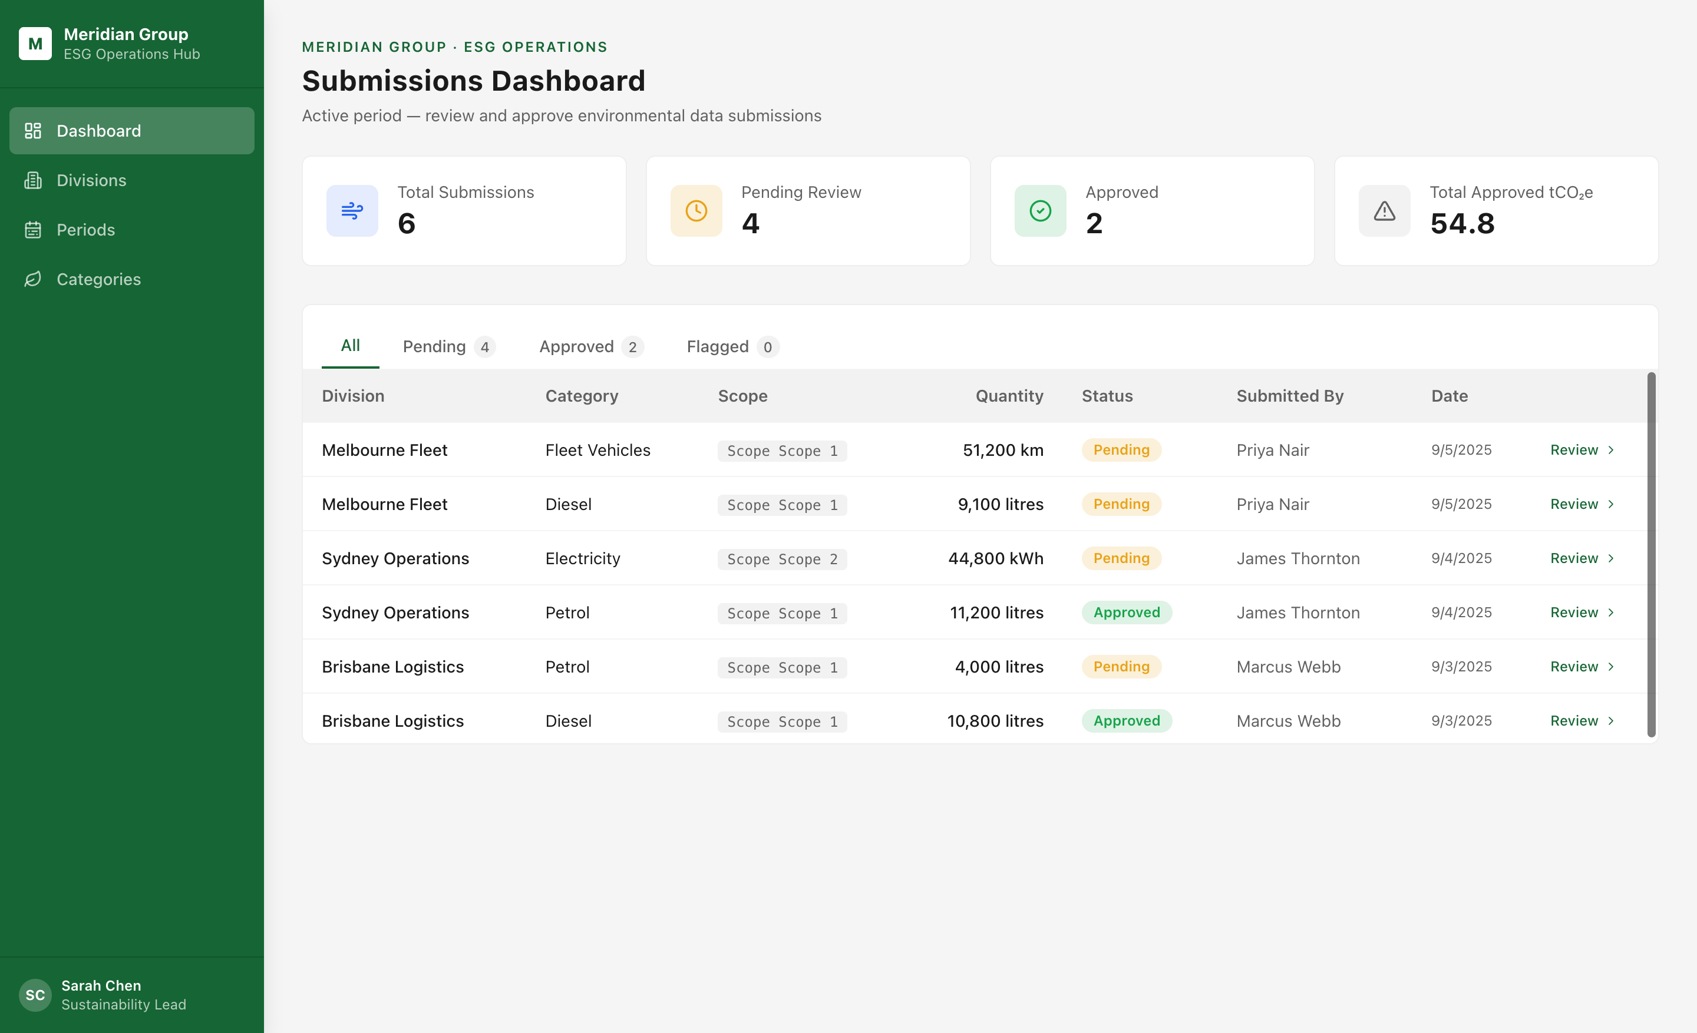This screenshot has width=1697, height=1033.
Task: Click the Status column header
Action: [x=1107, y=396]
